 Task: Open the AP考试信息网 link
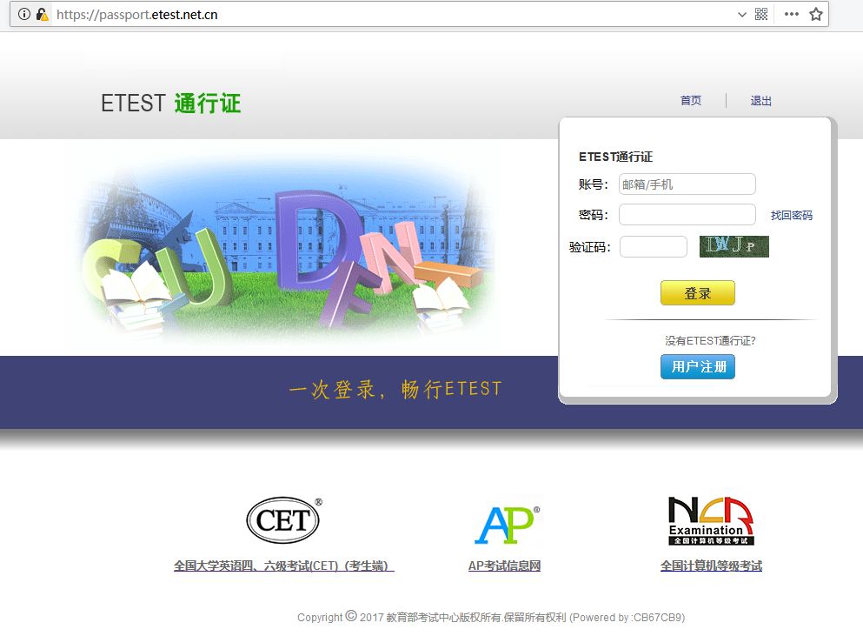[504, 565]
